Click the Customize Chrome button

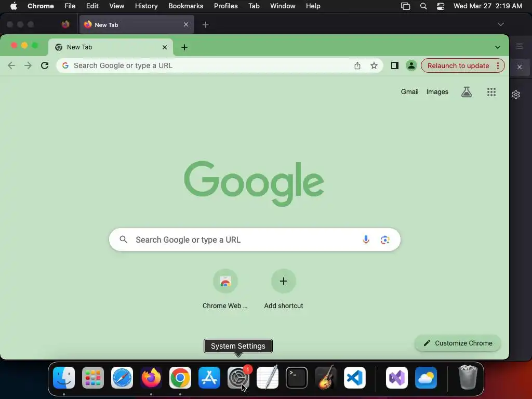tap(458, 343)
